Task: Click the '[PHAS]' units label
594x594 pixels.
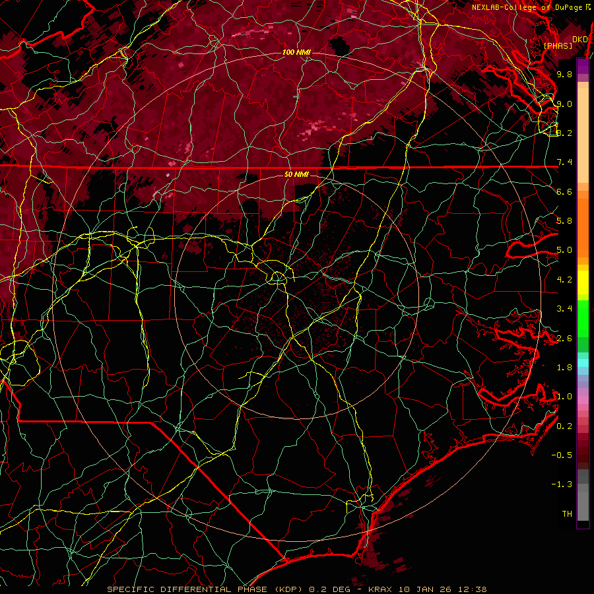Action: tap(558, 46)
